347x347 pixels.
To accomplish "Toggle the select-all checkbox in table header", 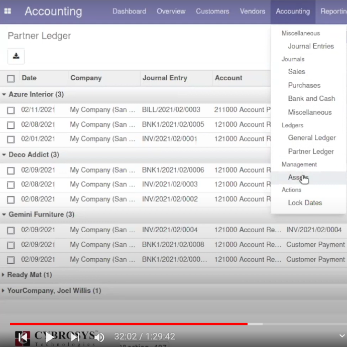I will (x=11, y=78).
